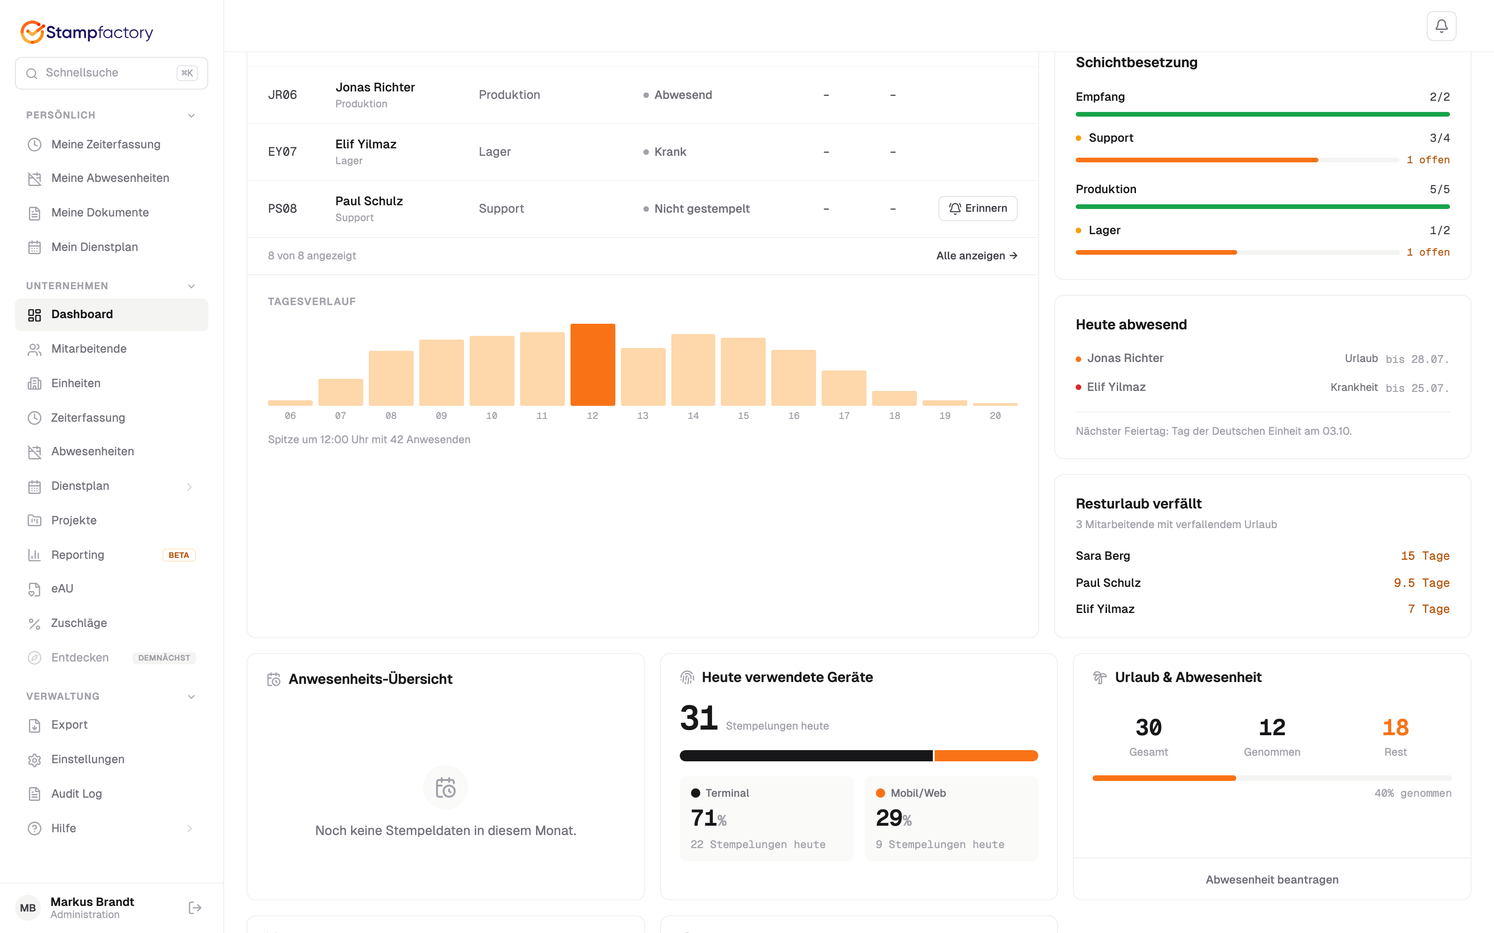Click the logout icon beside Markus Brandt
This screenshot has width=1494, height=933.
pyautogui.click(x=195, y=908)
